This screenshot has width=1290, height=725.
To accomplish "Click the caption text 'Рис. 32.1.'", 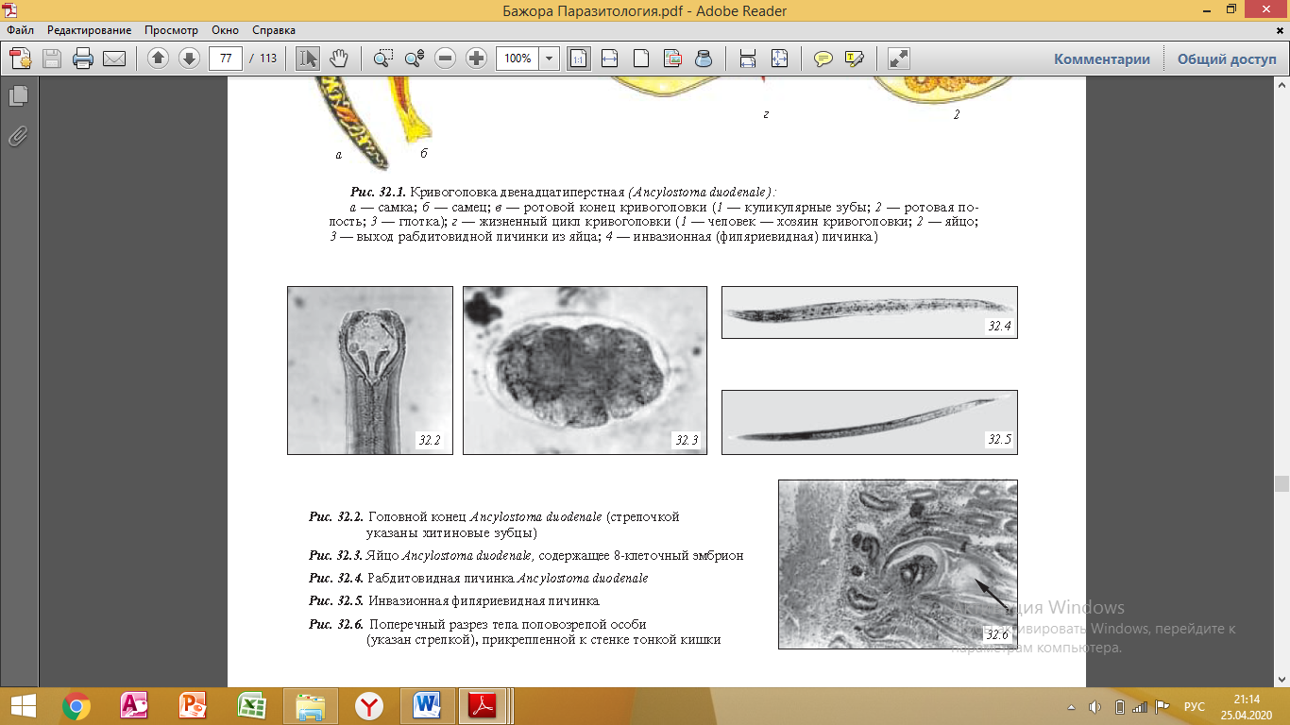I will pos(378,192).
